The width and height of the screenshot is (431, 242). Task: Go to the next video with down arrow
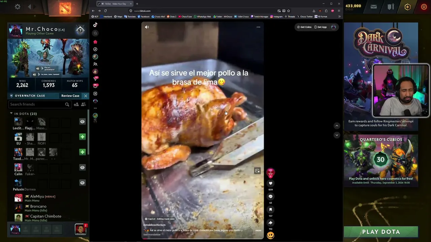337,135
